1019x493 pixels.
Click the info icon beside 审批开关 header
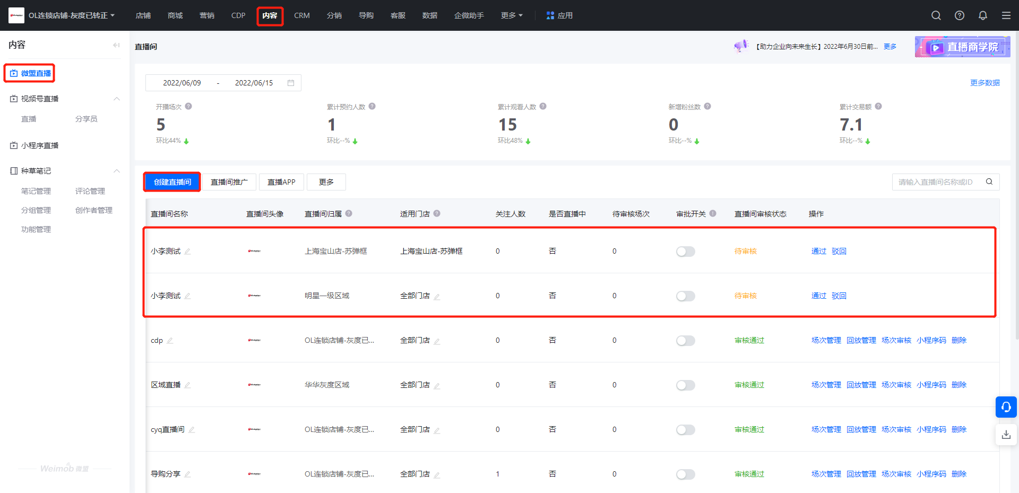[713, 213]
